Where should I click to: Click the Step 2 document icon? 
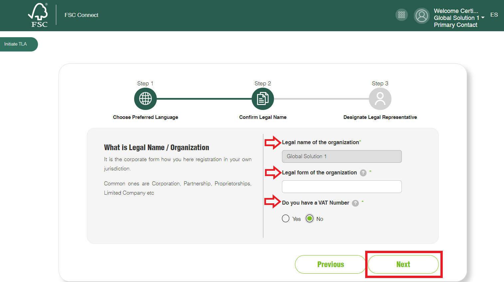263,99
